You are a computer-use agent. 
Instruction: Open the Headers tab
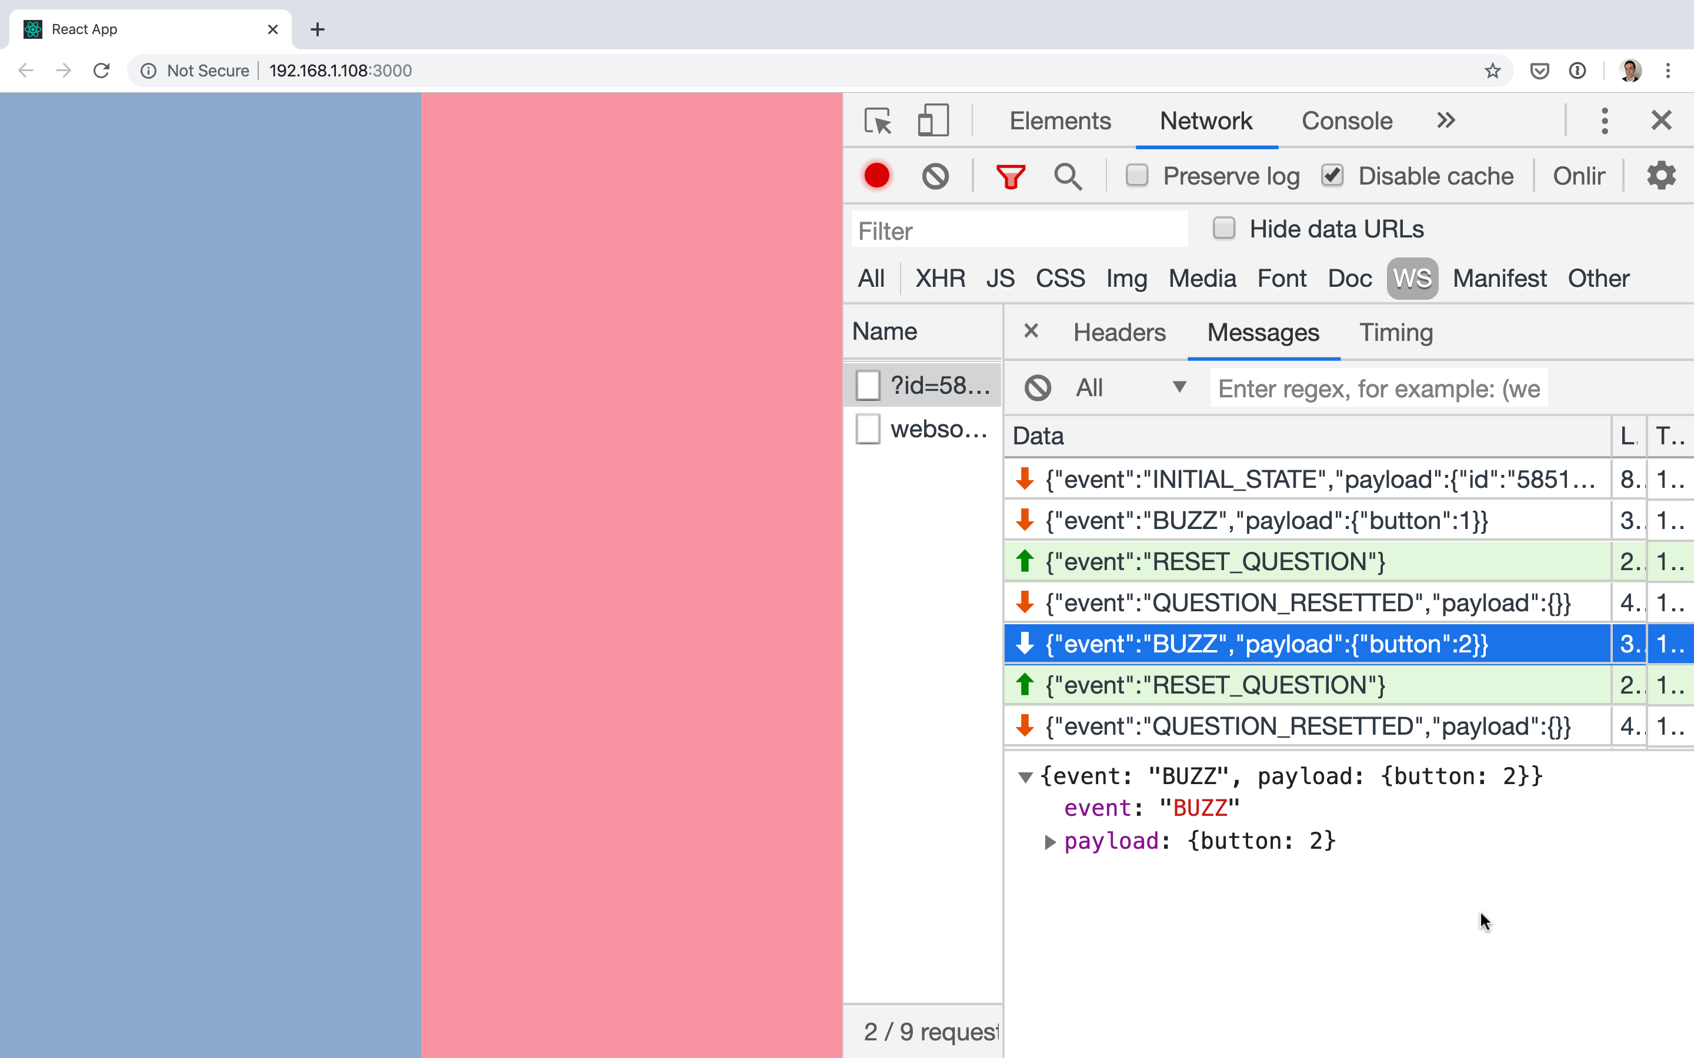pos(1119,332)
